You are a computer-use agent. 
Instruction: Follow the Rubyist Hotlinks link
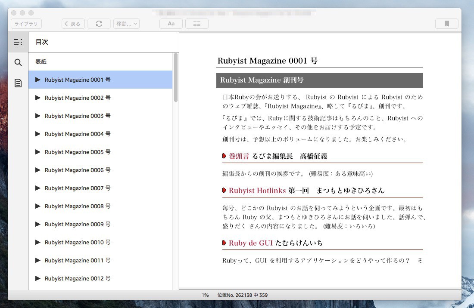tap(257, 191)
